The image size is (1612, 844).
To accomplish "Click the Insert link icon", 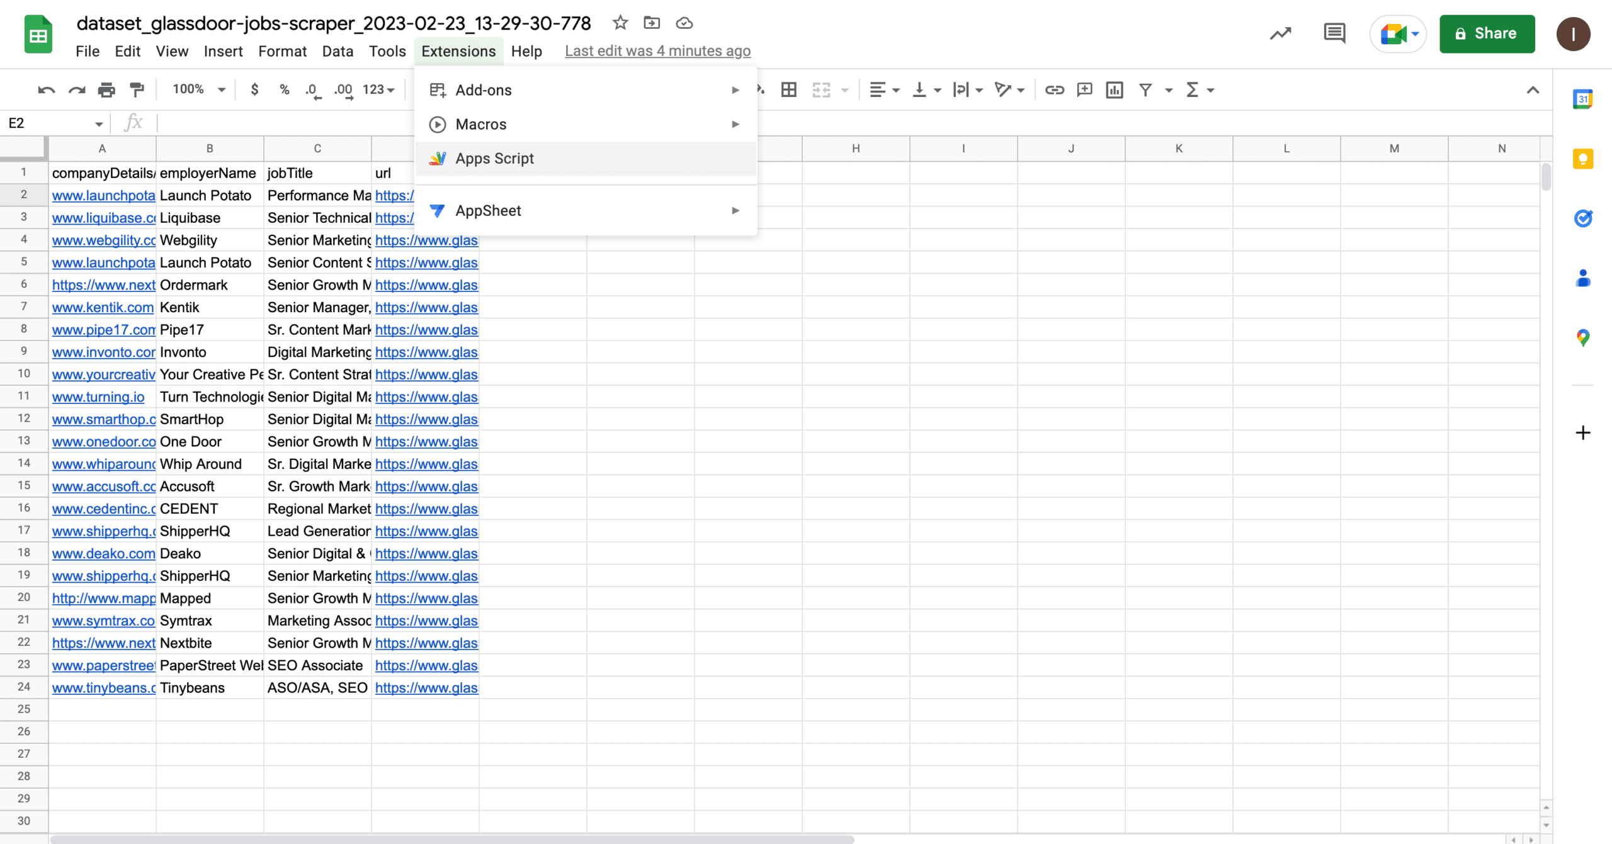I will click(x=1055, y=90).
